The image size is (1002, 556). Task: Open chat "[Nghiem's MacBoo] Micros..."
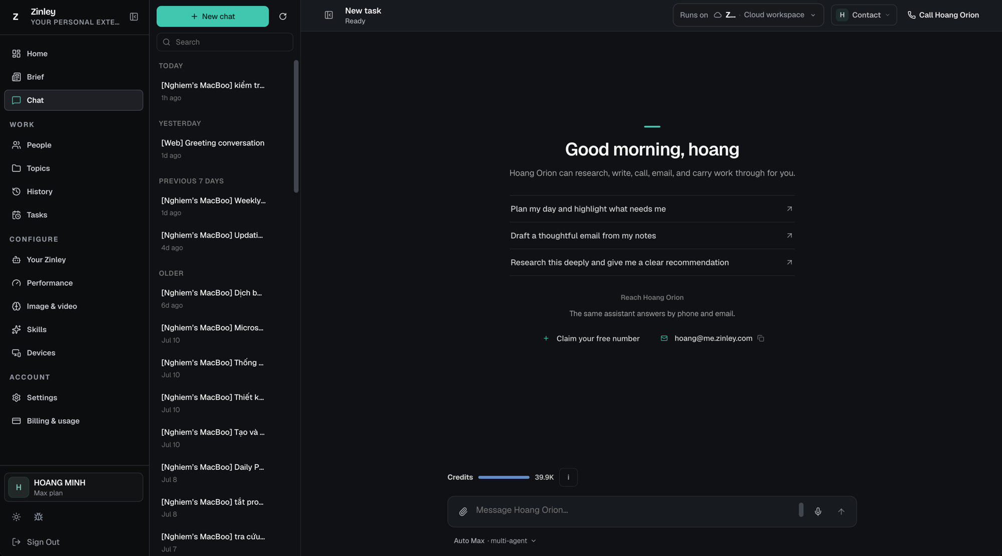223,333
